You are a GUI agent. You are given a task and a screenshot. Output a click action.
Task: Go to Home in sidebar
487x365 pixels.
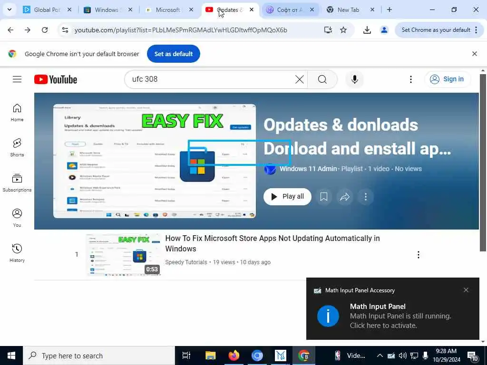17,112
